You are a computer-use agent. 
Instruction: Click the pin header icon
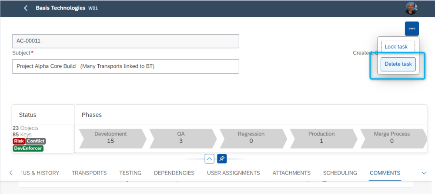coord(222,159)
